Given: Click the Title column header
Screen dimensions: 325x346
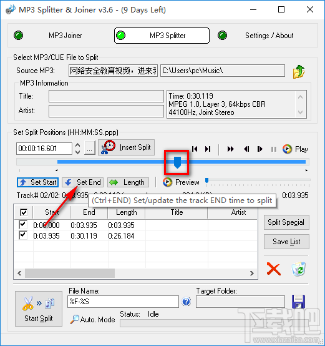Looking at the screenshot, I should pos(177,212).
